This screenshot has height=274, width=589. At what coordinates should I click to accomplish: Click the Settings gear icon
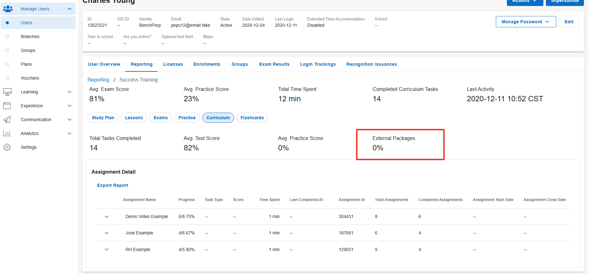point(7,147)
